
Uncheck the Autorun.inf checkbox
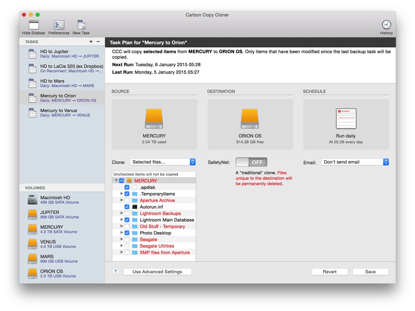coord(127,207)
